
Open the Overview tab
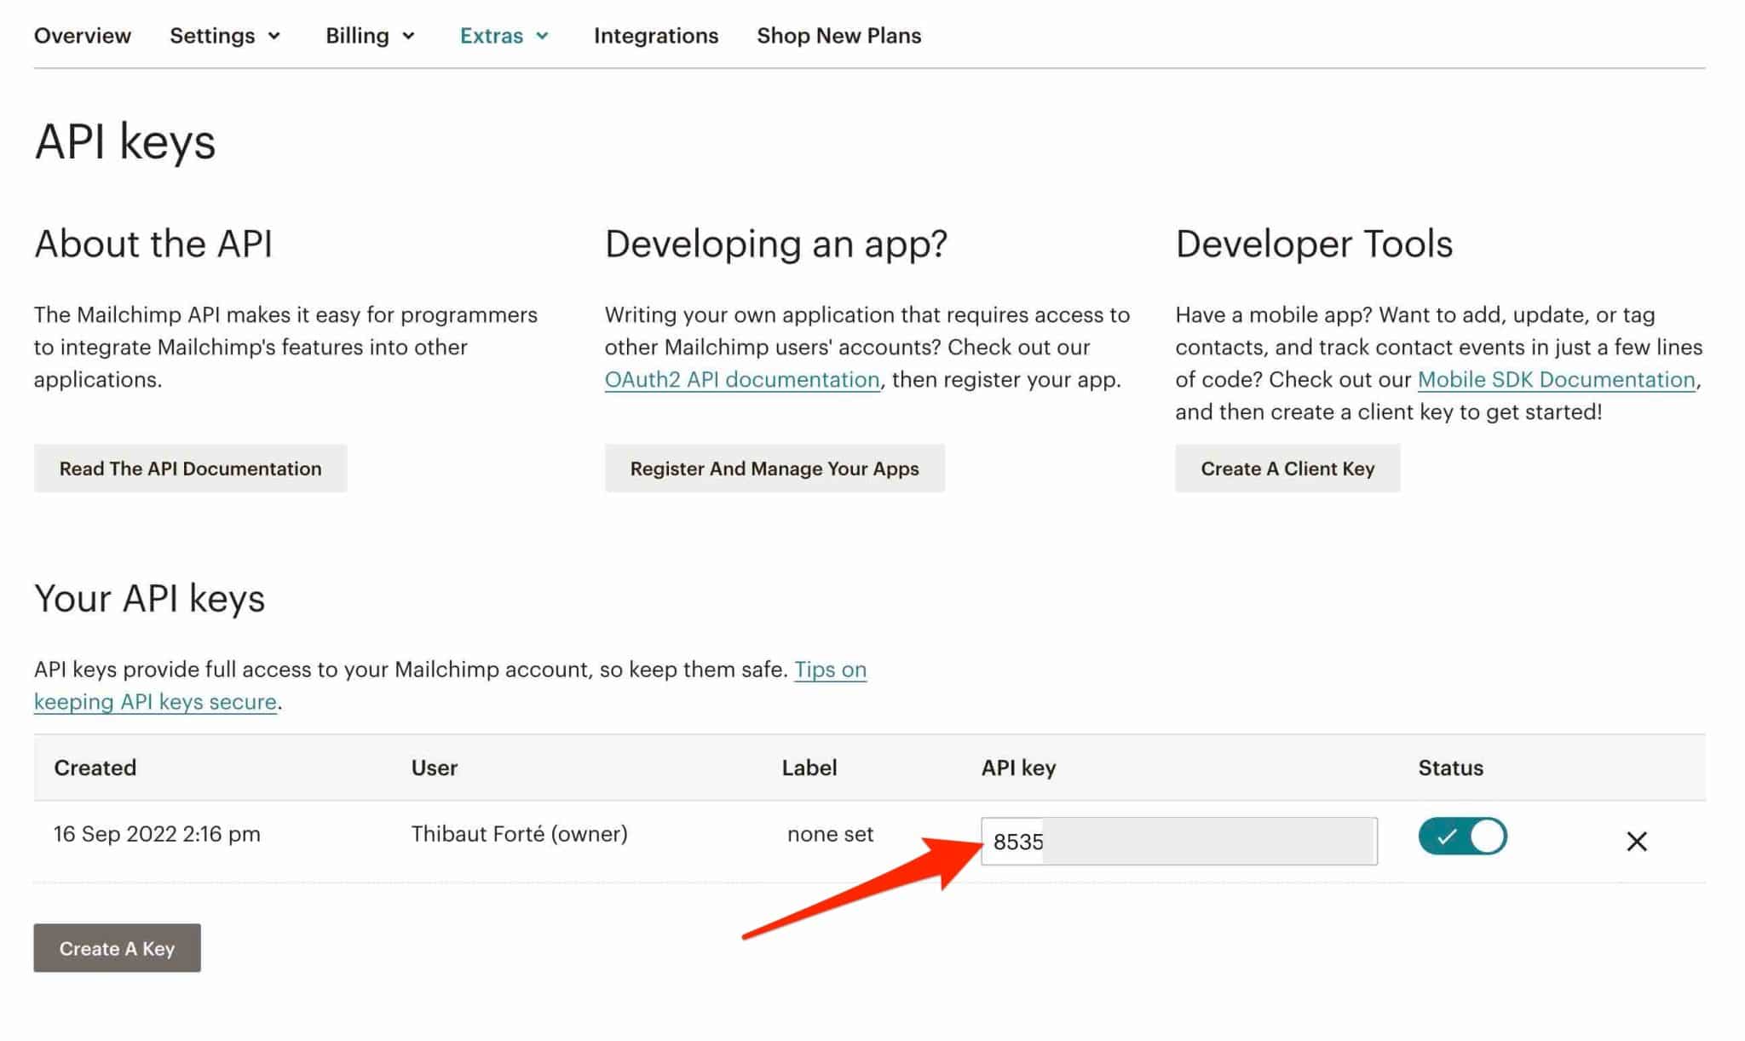point(83,36)
